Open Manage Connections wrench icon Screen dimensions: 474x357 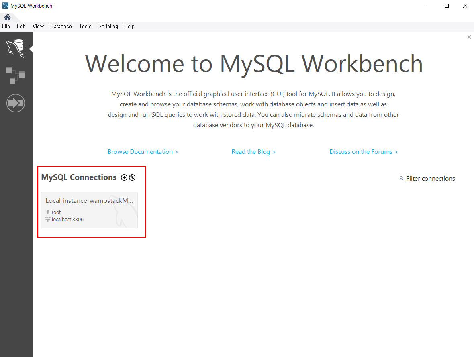pos(132,177)
